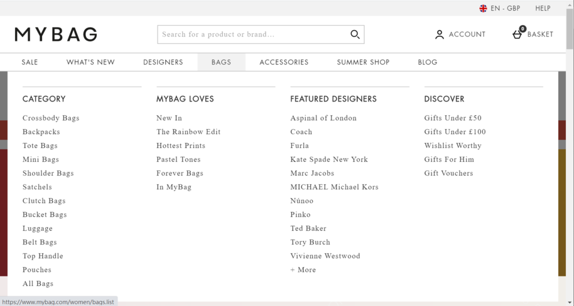Viewport: 574px width, 306px height.
Task: Open the Summer Shop menu
Action: point(363,62)
